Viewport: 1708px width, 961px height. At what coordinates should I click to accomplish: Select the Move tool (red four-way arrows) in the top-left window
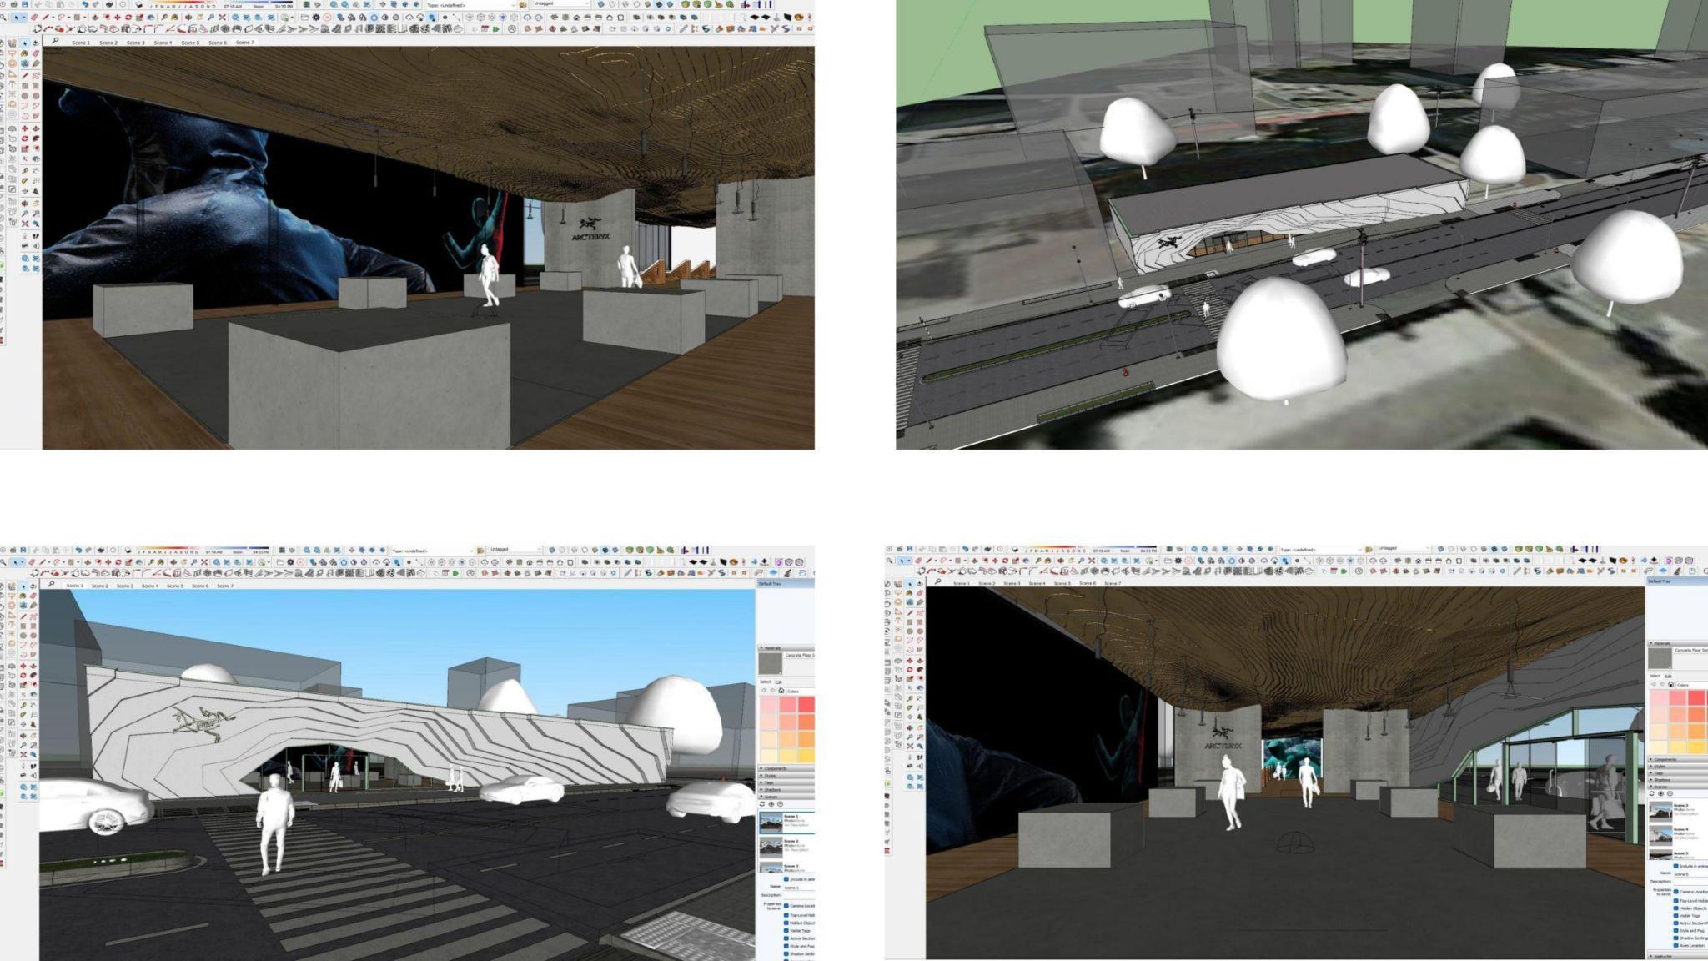pos(117,18)
